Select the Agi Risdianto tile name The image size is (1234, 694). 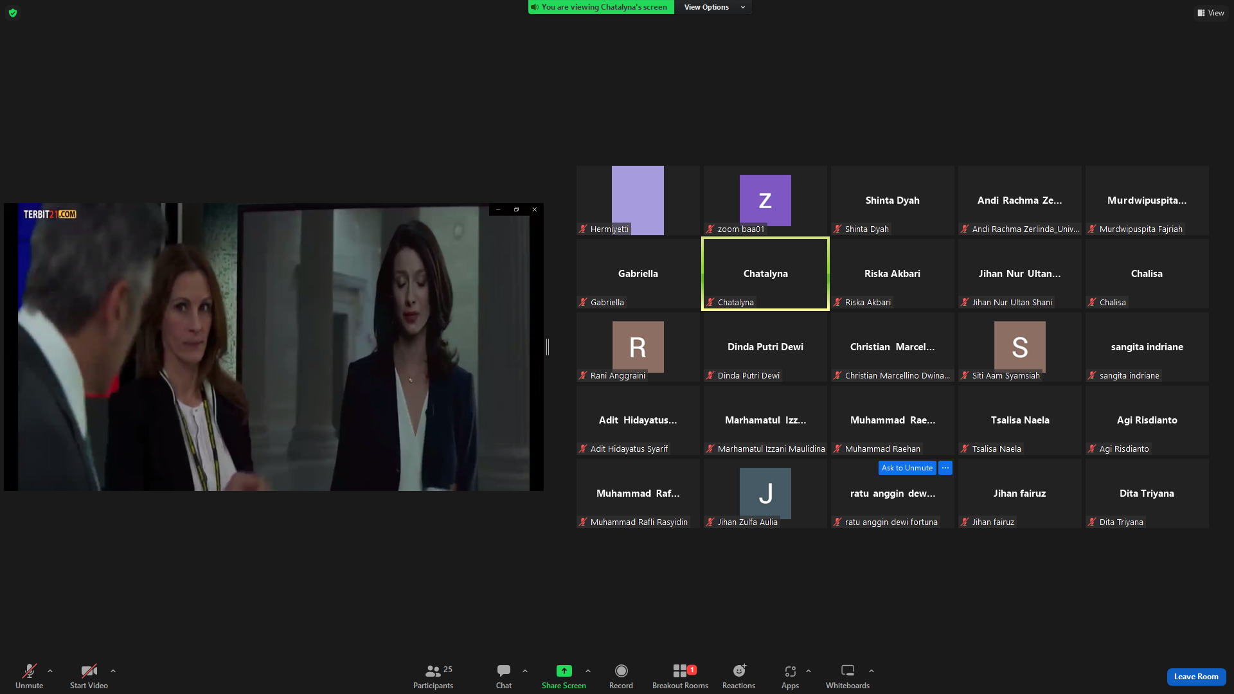(x=1147, y=420)
